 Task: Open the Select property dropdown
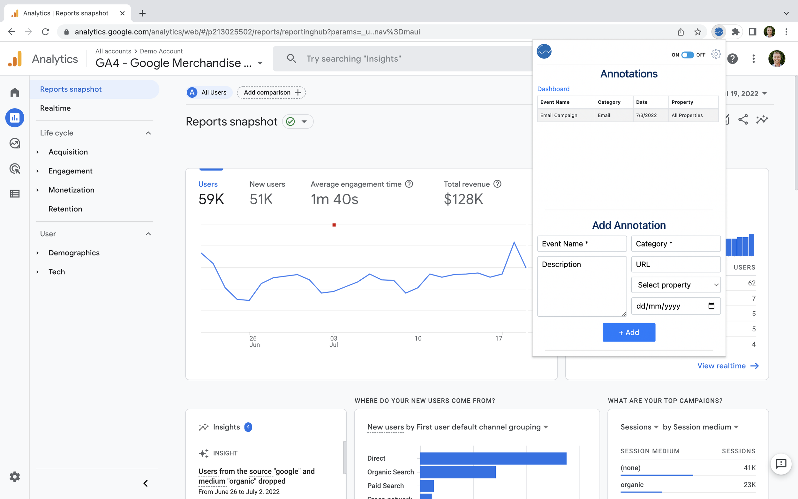point(676,285)
